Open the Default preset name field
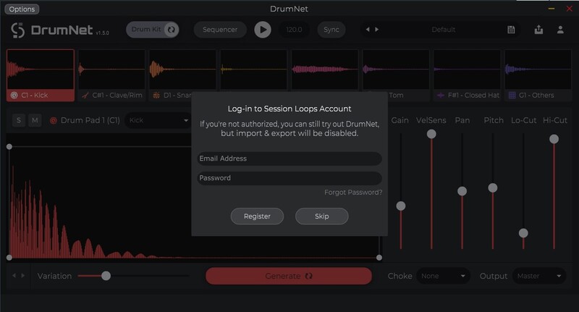 (x=443, y=30)
